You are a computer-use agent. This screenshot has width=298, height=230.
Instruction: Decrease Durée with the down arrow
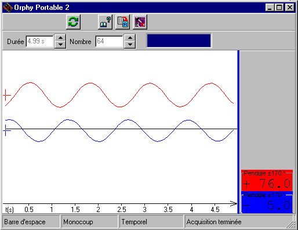60,45
